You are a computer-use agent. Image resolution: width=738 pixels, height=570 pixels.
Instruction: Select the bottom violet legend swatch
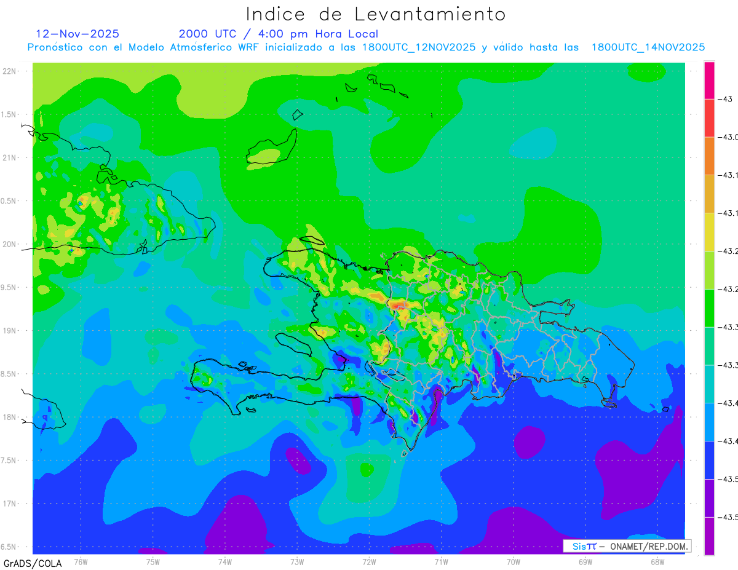pos(709,536)
